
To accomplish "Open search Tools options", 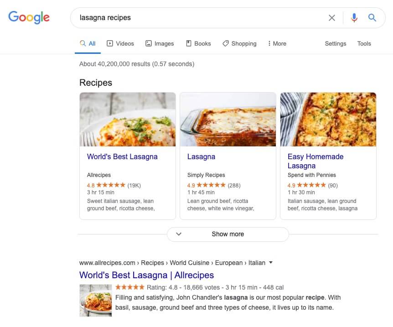I will 364,43.
